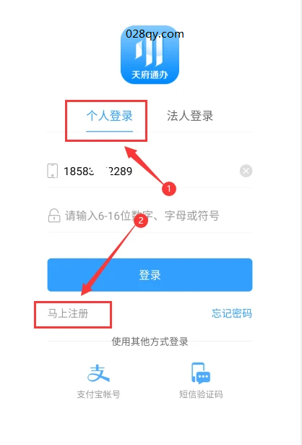Click the padlock icon by the password field
Screen dimensions: 302x445
(54, 216)
